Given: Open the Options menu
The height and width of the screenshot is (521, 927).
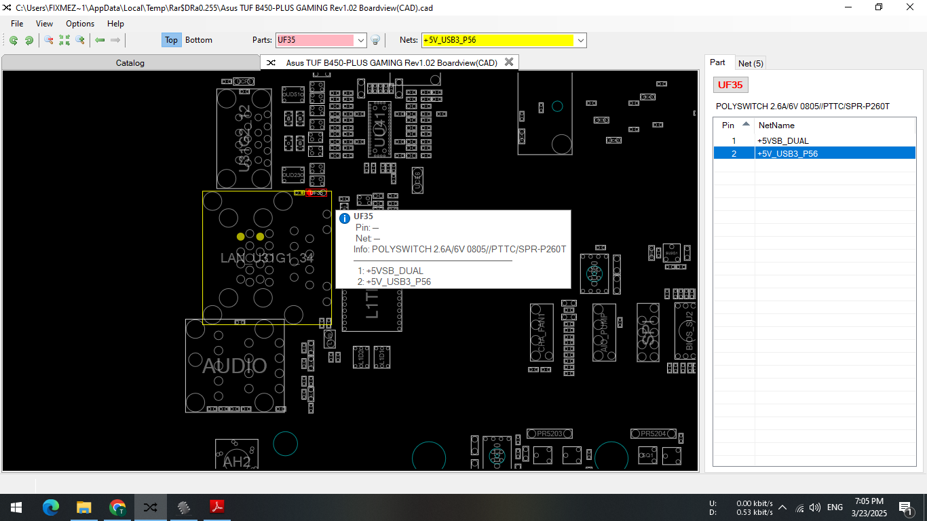Looking at the screenshot, I should [x=80, y=24].
